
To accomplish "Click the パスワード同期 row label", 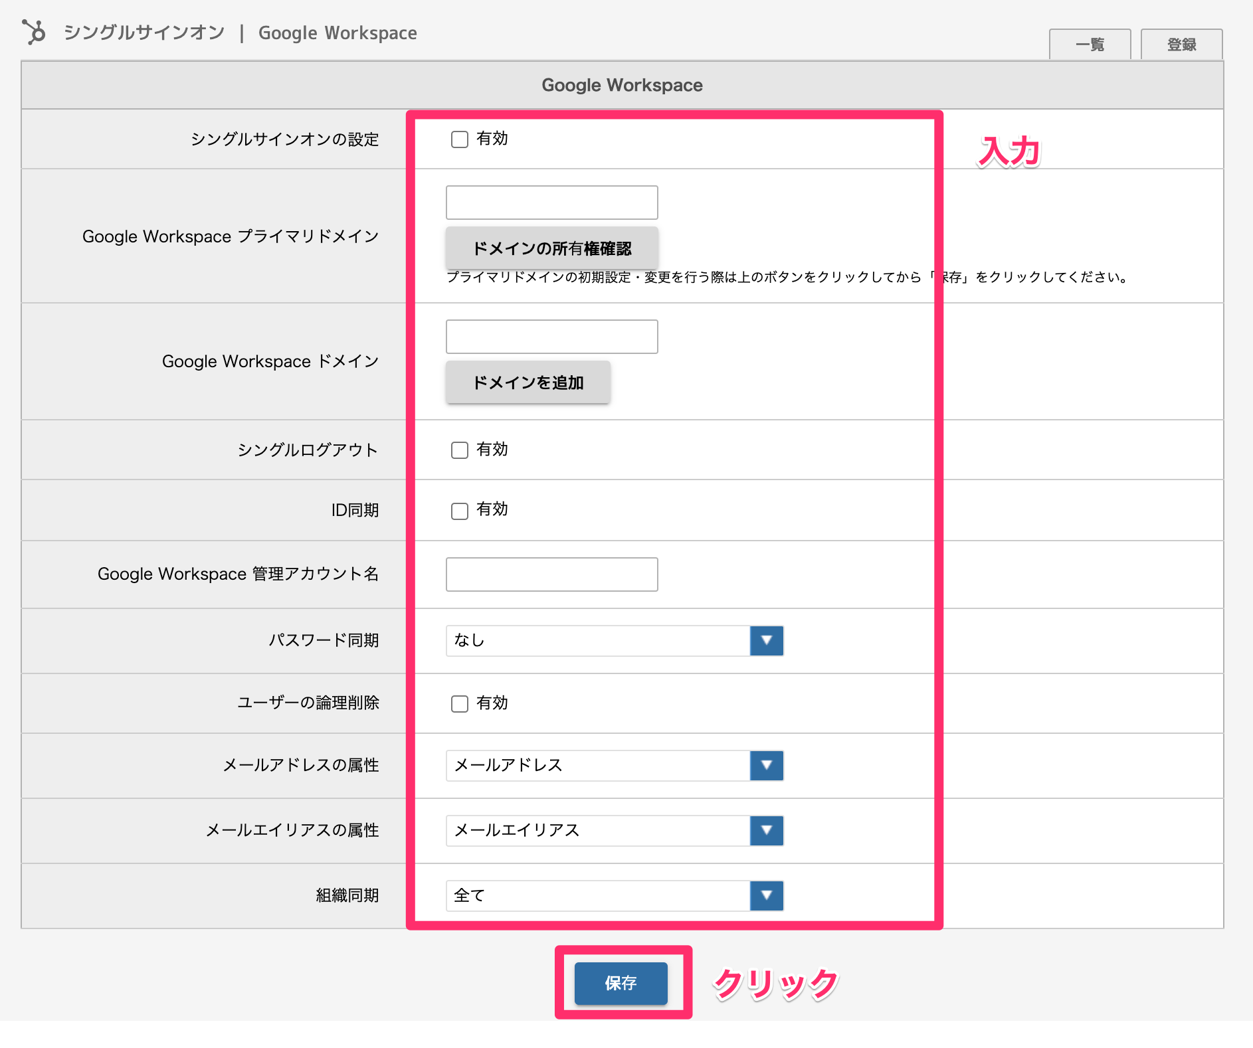I will [x=324, y=641].
